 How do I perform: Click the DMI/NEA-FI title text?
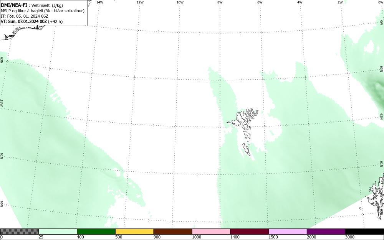pos(14,5)
